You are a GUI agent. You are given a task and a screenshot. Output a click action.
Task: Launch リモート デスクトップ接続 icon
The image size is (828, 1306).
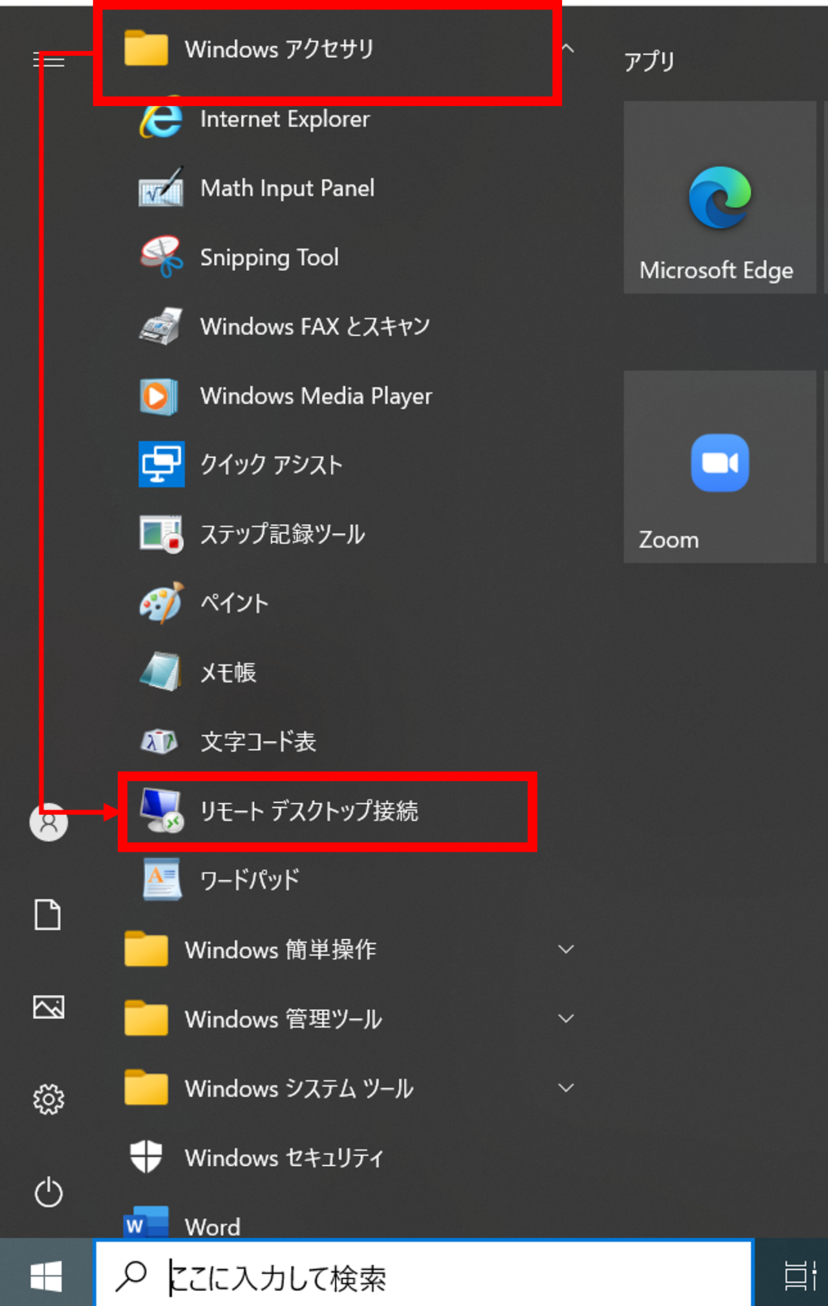click(x=161, y=810)
